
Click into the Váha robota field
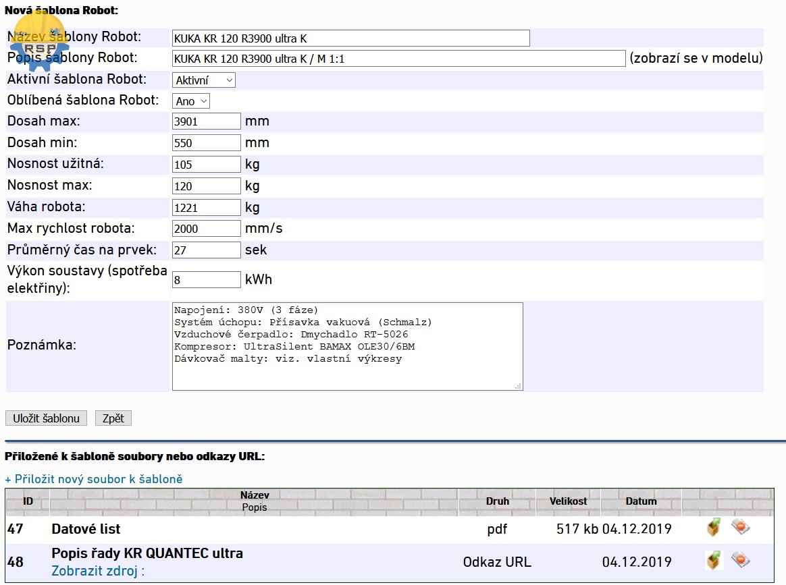206,207
